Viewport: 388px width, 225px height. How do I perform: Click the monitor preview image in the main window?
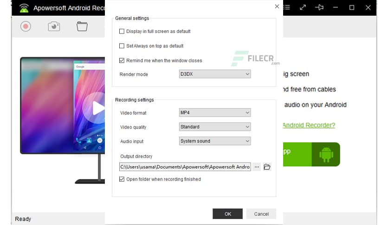[63, 106]
